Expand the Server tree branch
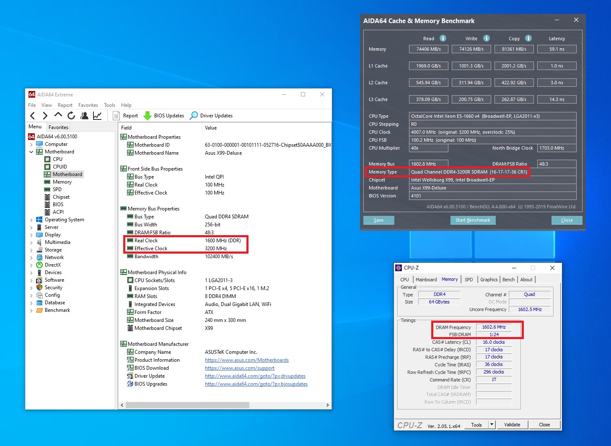This screenshot has width=611, height=446. pos(31,227)
